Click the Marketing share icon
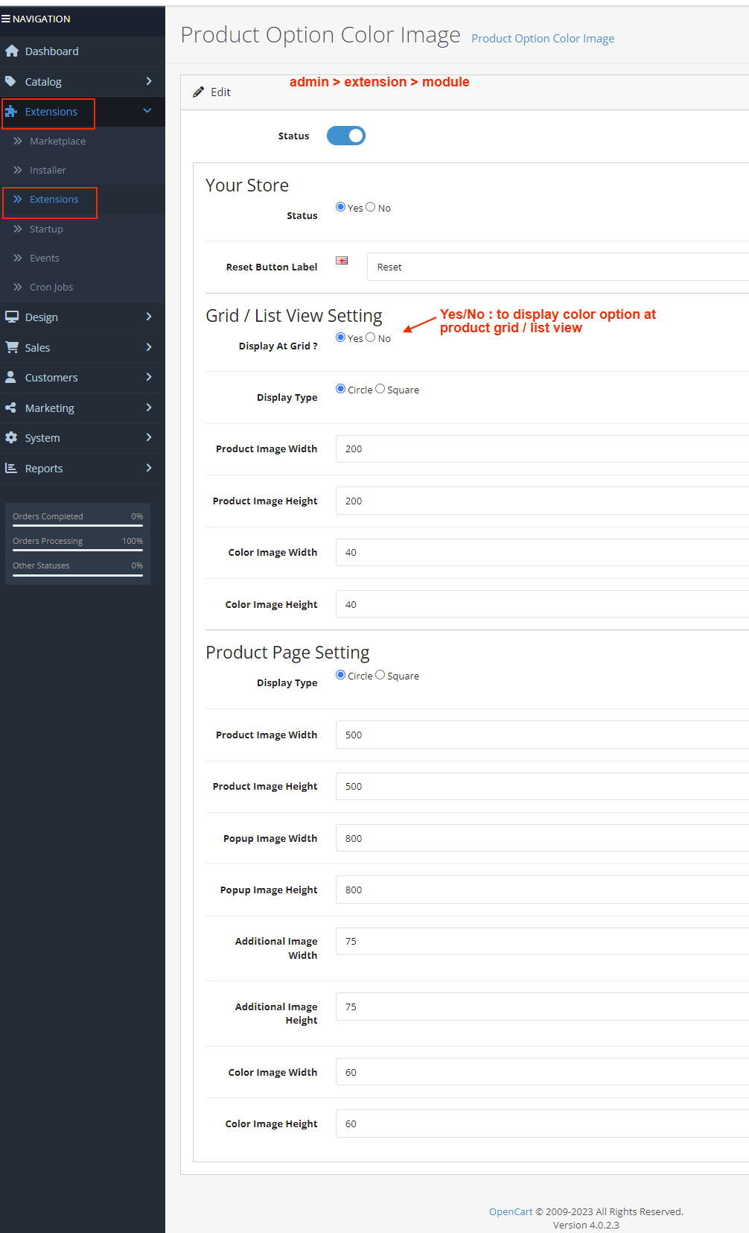 [11, 408]
